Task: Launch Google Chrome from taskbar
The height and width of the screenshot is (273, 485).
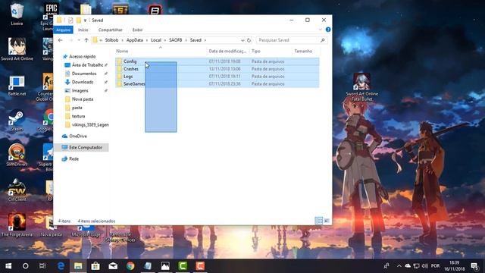Action: [130, 266]
